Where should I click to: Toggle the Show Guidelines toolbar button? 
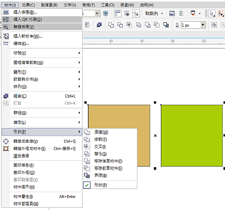tap(136, 14)
